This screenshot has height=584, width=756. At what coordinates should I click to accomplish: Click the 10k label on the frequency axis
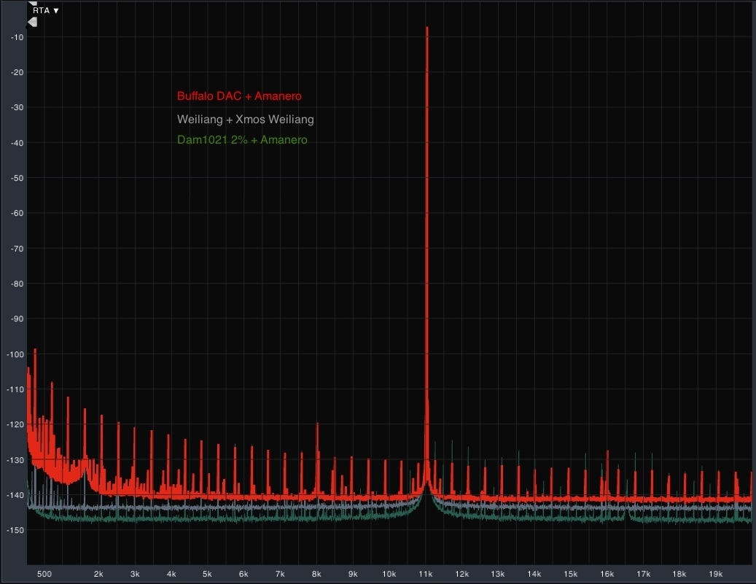click(x=389, y=574)
